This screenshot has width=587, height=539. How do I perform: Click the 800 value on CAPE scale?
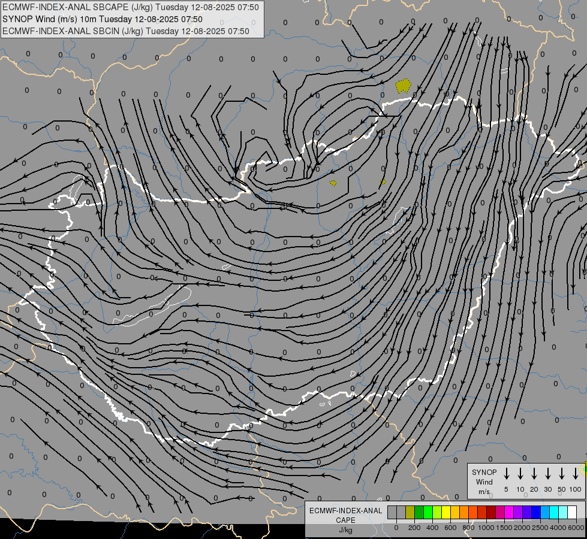468,528
